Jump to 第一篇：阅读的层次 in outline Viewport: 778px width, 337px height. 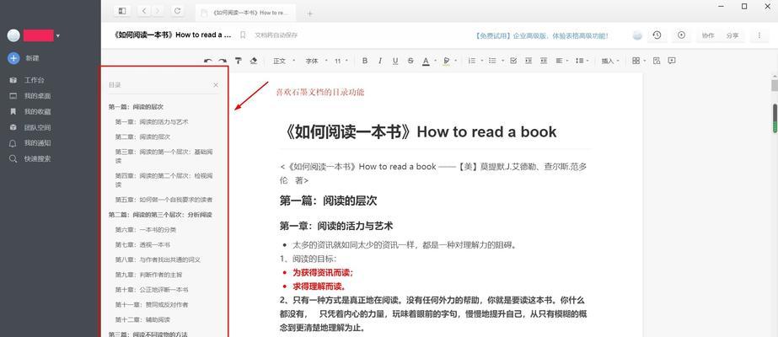[136, 106]
